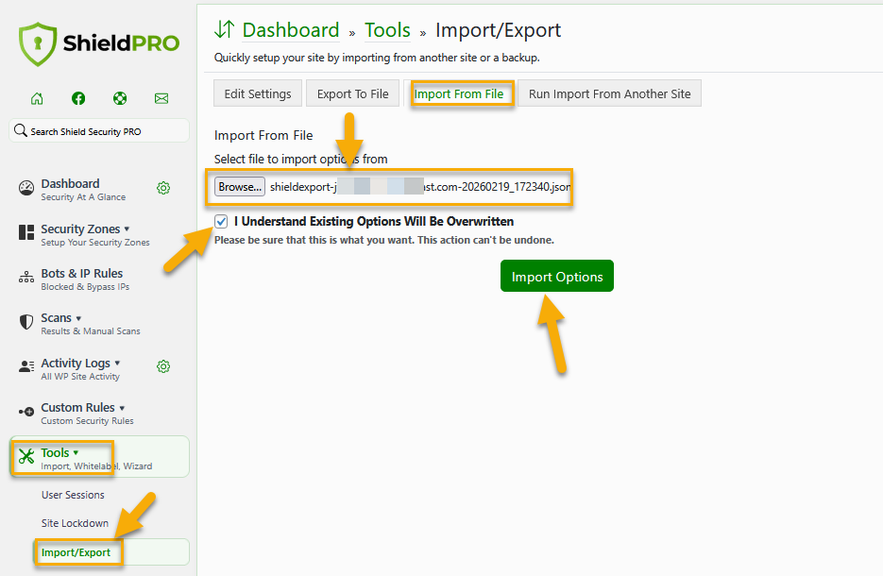Open the help lifebuoy icon

120,98
